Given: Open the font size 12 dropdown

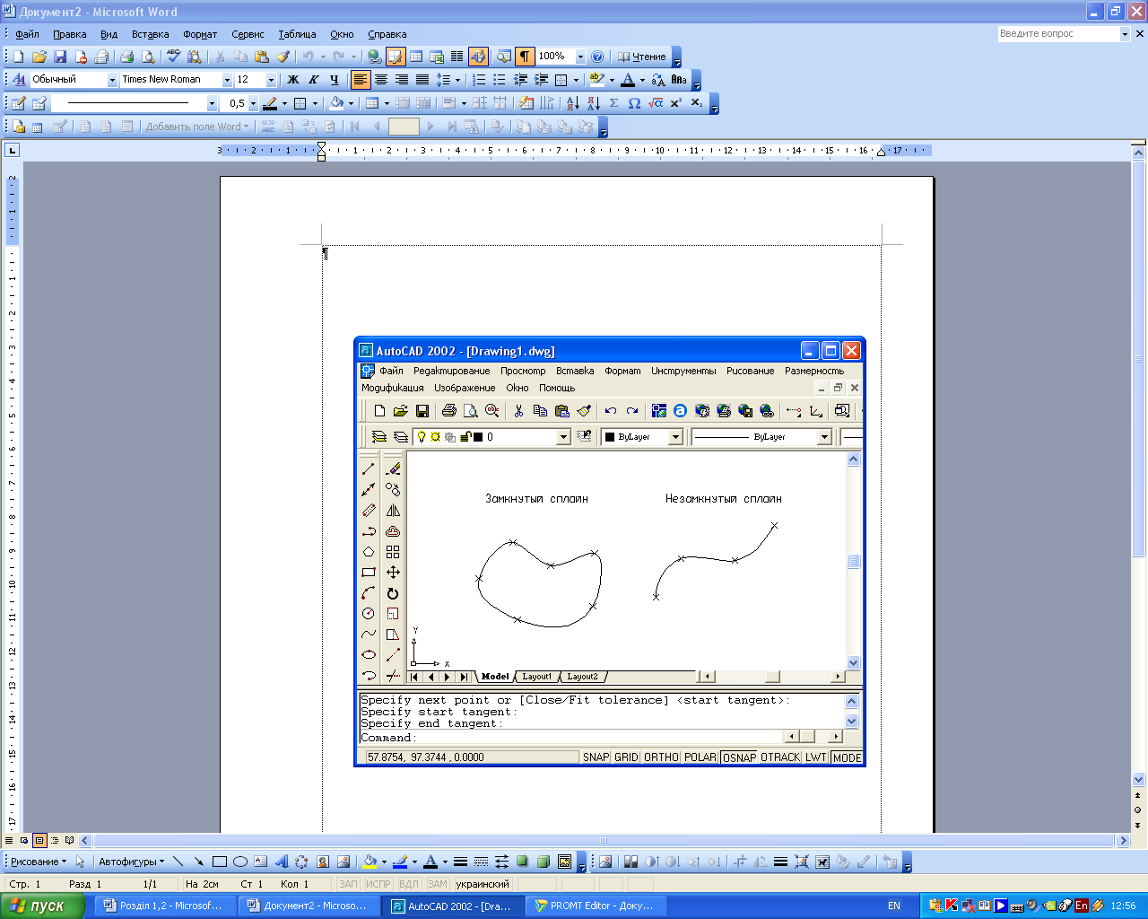Looking at the screenshot, I should 271,80.
